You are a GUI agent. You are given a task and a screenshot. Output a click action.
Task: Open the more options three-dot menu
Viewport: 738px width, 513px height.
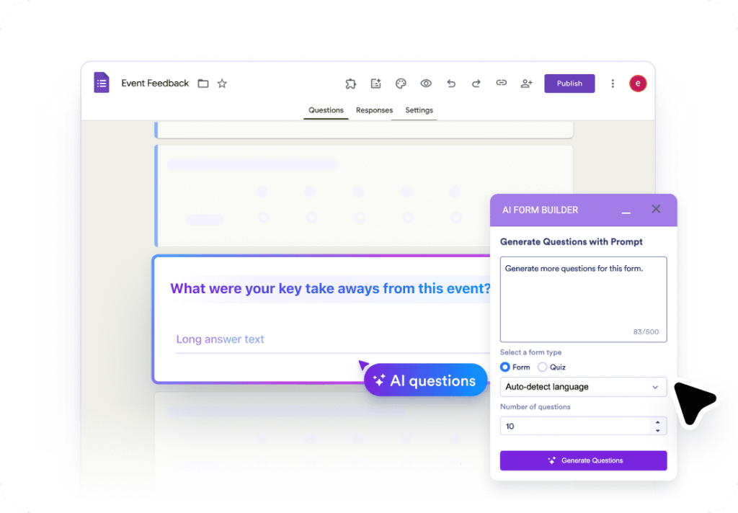point(613,83)
